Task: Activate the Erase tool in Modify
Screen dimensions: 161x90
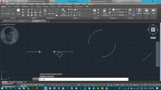Action: [x=40, y=9]
